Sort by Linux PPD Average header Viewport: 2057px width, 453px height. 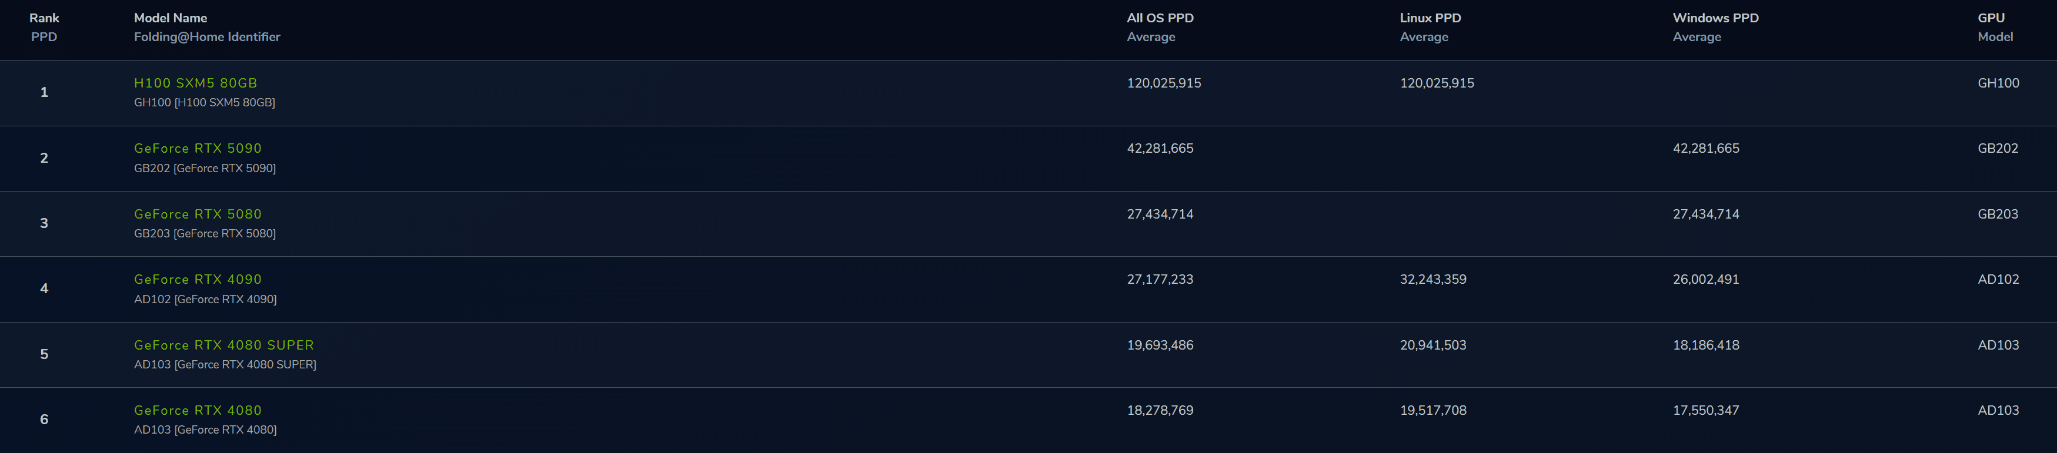1430,27
